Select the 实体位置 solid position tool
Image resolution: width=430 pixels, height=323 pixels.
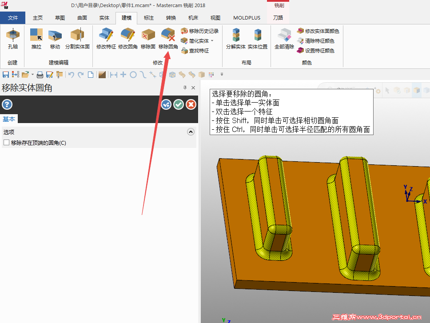[x=258, y=38]
